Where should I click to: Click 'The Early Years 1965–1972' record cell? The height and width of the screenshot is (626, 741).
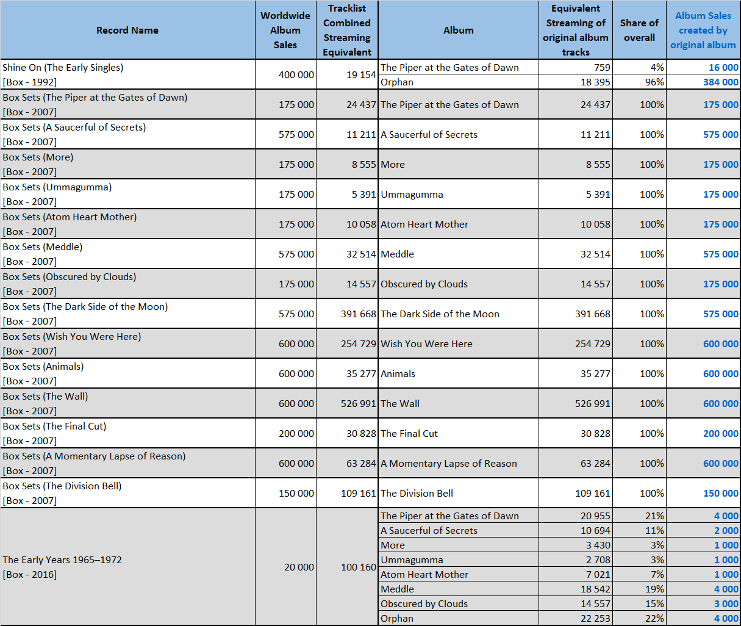(x=127, y=567)
